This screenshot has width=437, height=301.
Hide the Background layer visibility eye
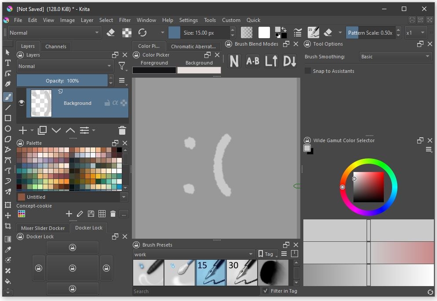pos(22,103)
